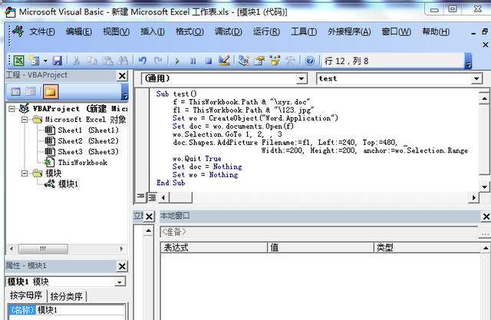The height and width of the screenshot is (320, 491).
Task: Collapse the 模块 folder node
Action: (x=25, y=173)
